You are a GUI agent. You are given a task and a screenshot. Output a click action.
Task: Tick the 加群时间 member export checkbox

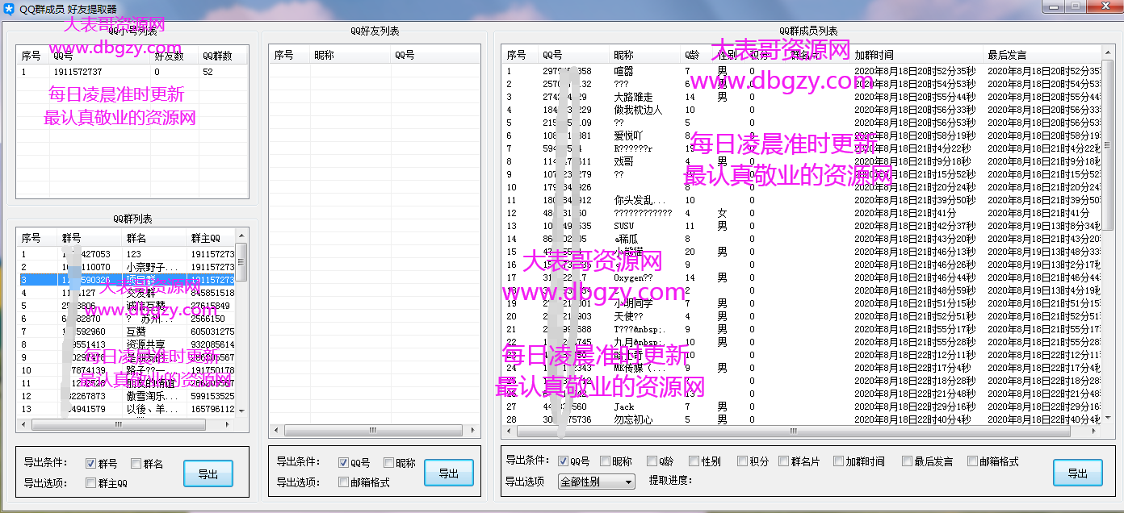pyautogui.click(x=839, y=461)
